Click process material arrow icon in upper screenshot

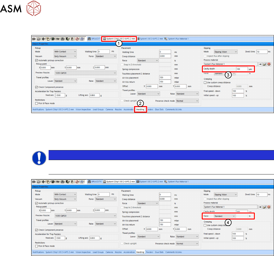(x=260, y=64)
